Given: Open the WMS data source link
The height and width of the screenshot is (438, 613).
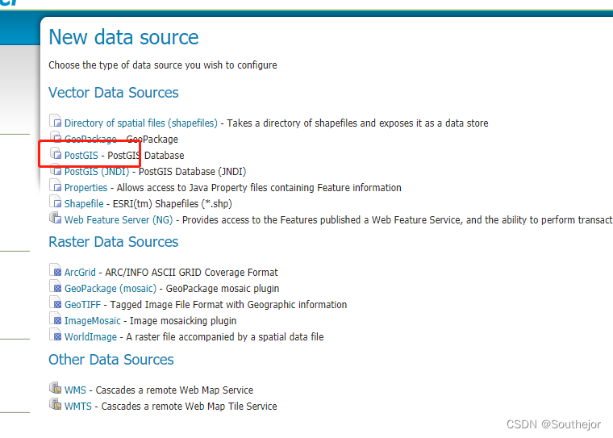Looking at the screenshot, I should (x=75, y=390).
